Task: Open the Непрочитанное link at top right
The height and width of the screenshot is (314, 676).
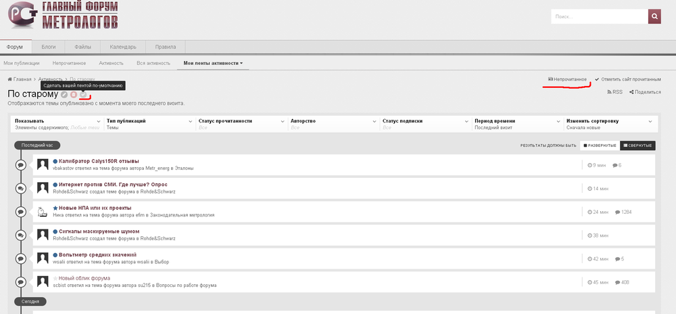Action: point(567,79)
